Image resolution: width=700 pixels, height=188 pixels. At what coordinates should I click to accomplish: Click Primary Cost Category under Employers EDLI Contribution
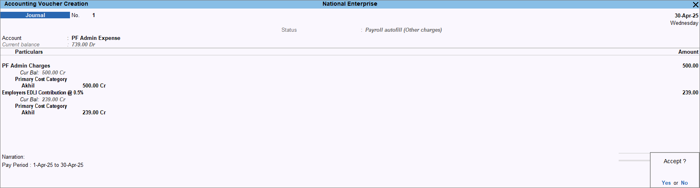(41, 106)
